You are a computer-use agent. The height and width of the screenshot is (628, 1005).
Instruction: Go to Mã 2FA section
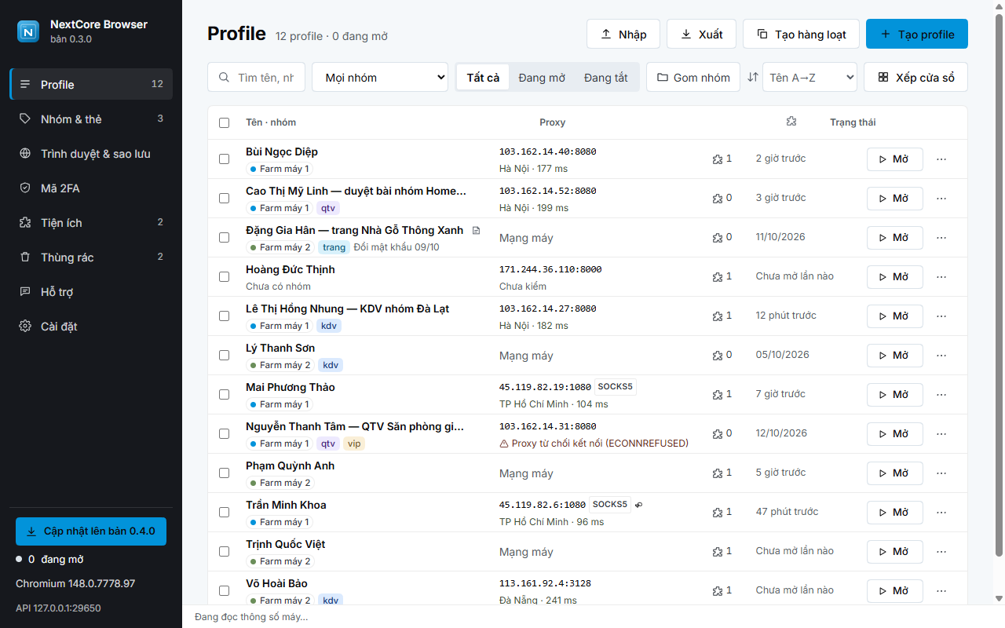(x=91, y=188)
